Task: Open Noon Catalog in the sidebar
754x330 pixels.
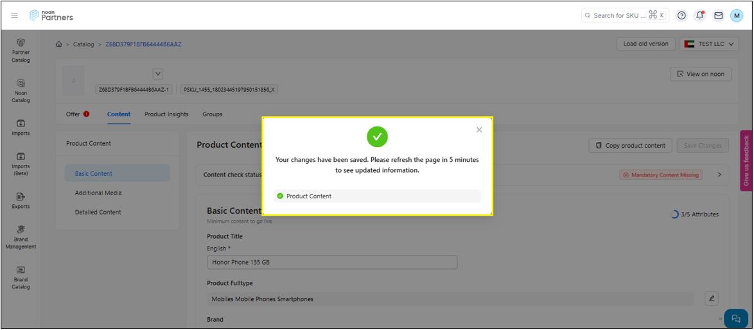Action: [x=21, y=91]
